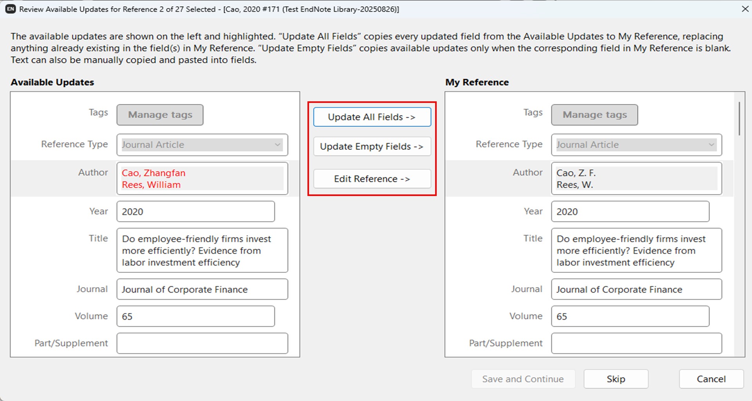Image resolution: width=752 pixels, height=401 pixels.
Task: Click Update Empty Fields button
Action: tap(372, 146)
